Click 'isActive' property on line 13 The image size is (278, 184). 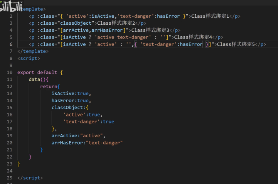pos(63,93)
